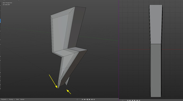Jump to the timeline start frame
183x101 pixels.
(x=82, y=99)
